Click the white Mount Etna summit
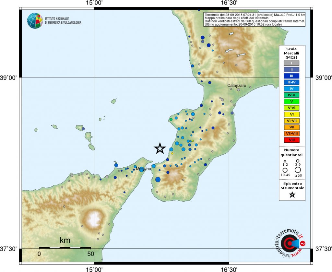The height and width of the screenshot is (272, 332). pyautogui.click(x=95, y=219)
